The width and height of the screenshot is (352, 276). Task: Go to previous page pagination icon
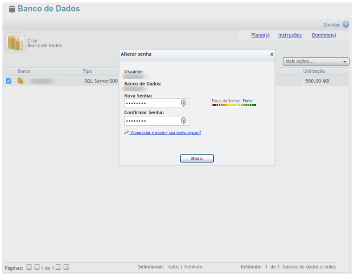(37, 267)
